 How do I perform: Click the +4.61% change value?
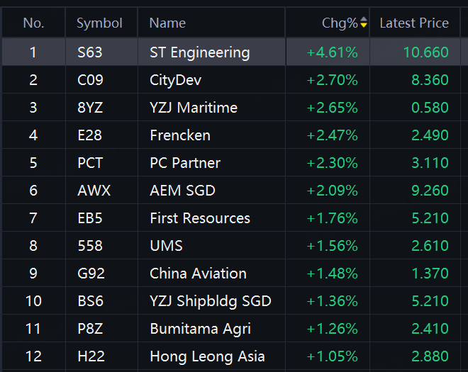332,52
